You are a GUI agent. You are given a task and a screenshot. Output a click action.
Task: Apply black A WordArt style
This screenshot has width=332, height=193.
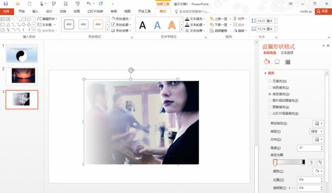click(143, 25)
